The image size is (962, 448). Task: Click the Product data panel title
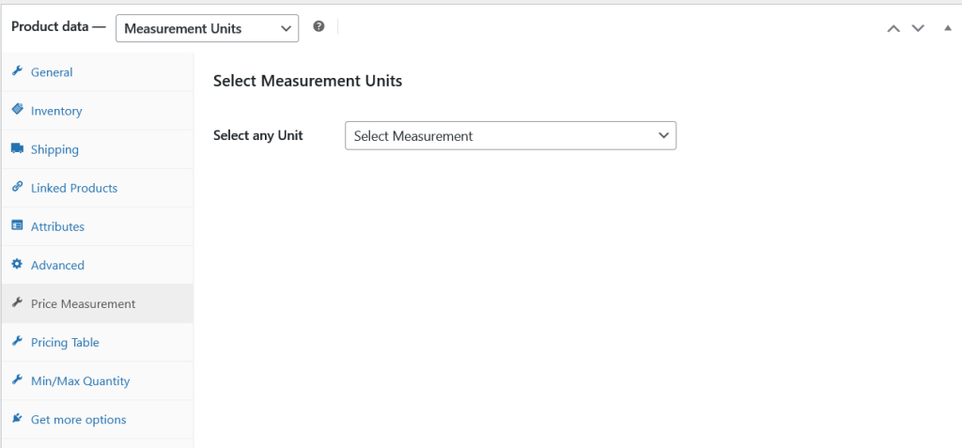(x=58, y=28)
